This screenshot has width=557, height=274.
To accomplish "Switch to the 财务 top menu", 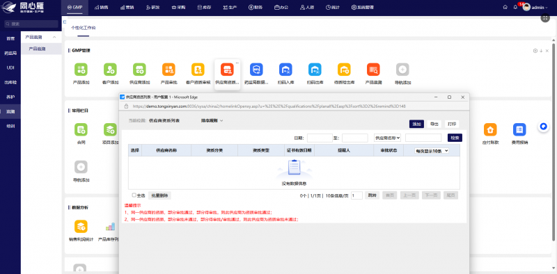I will pyautogui.click(x=256, y=7).
